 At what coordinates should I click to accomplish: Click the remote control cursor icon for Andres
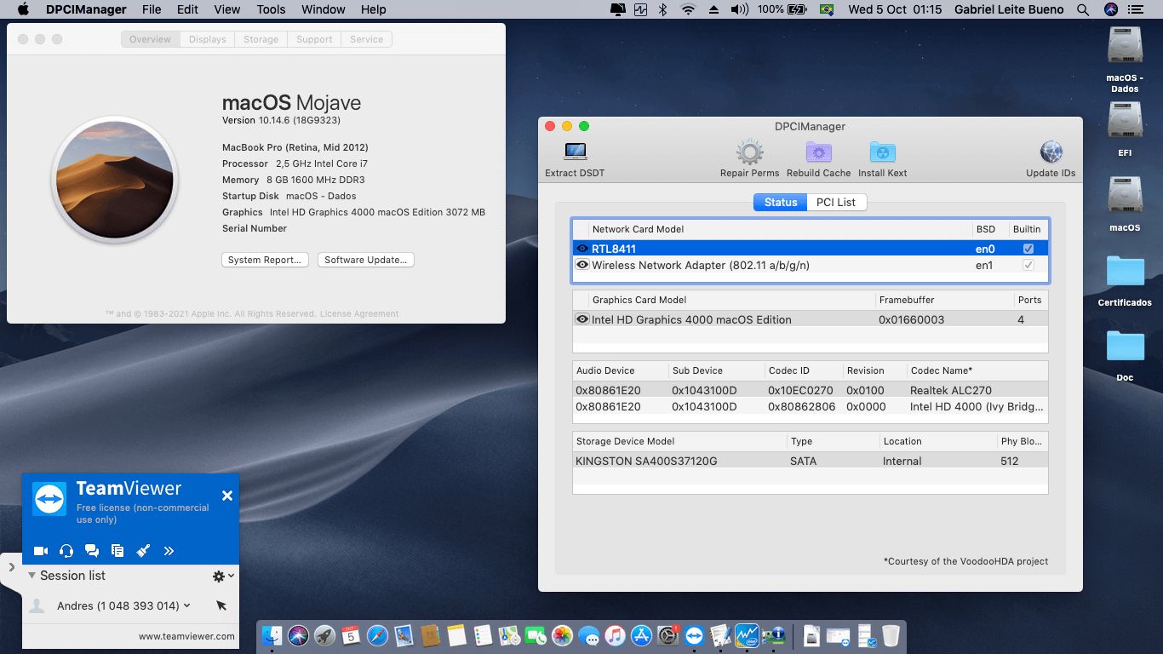(221, 605)
